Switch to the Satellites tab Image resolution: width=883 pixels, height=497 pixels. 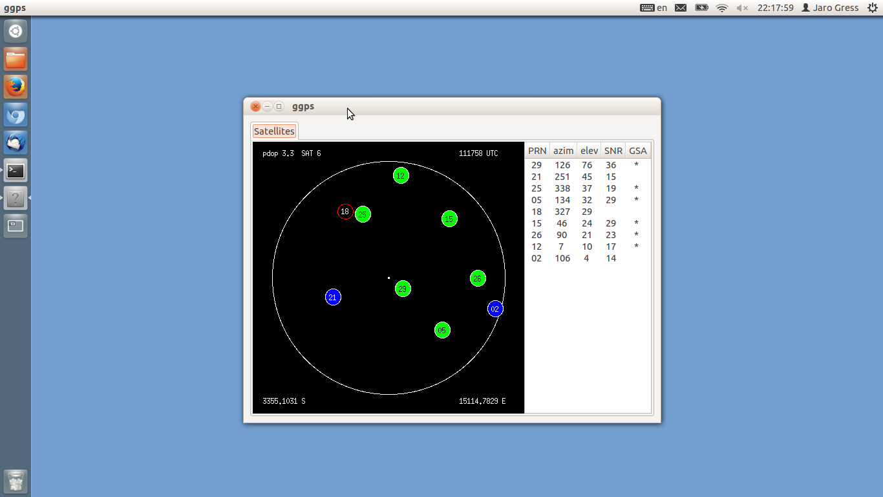[x=274, y=131]
